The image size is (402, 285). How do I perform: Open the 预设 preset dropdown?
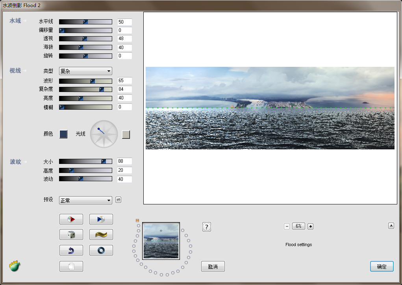click(85, 200)
